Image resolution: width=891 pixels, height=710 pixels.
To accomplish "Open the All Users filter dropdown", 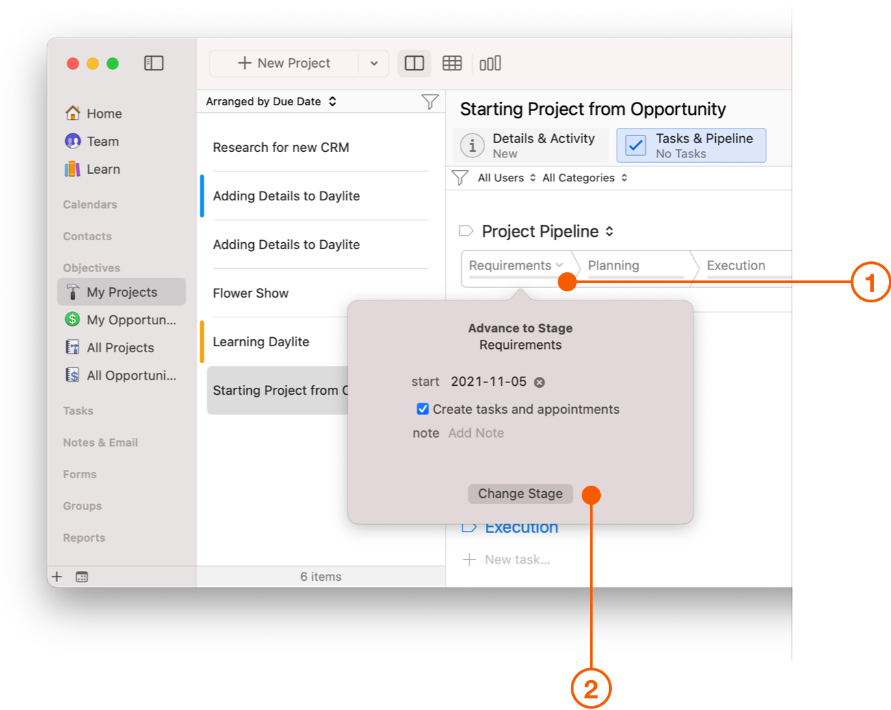I will pyautogui.click(x=506, y=178).
